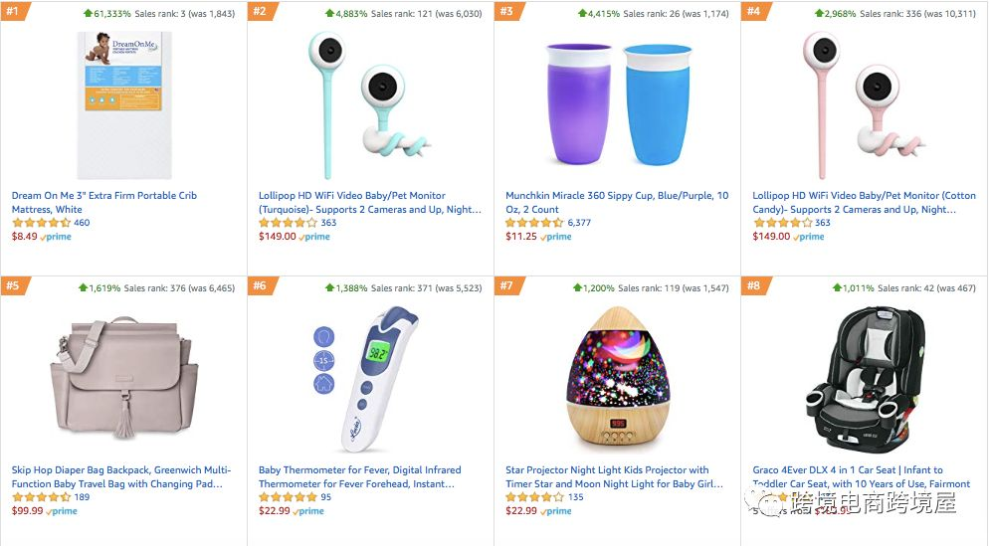Image resolution: width=989 pixels, height=546 pixels.
Task: Select the pink Cotton Candy Lollipop monitor image
Action: click(x=864, y=105)
